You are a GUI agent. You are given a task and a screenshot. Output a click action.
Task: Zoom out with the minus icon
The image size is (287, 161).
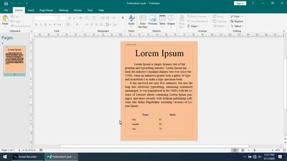click(248, 150)
